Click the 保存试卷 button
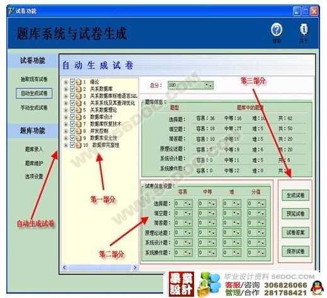327x298 pixels. tap(295, 251)
